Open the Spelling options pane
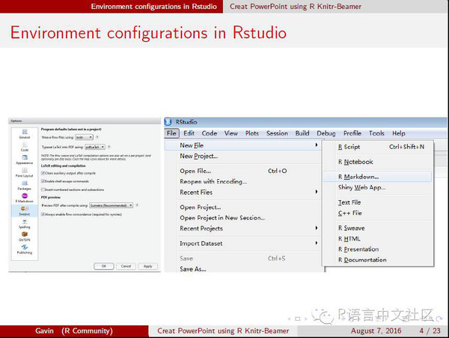The height and width of the screenshot is (338, 449). (x=25, y=224)
